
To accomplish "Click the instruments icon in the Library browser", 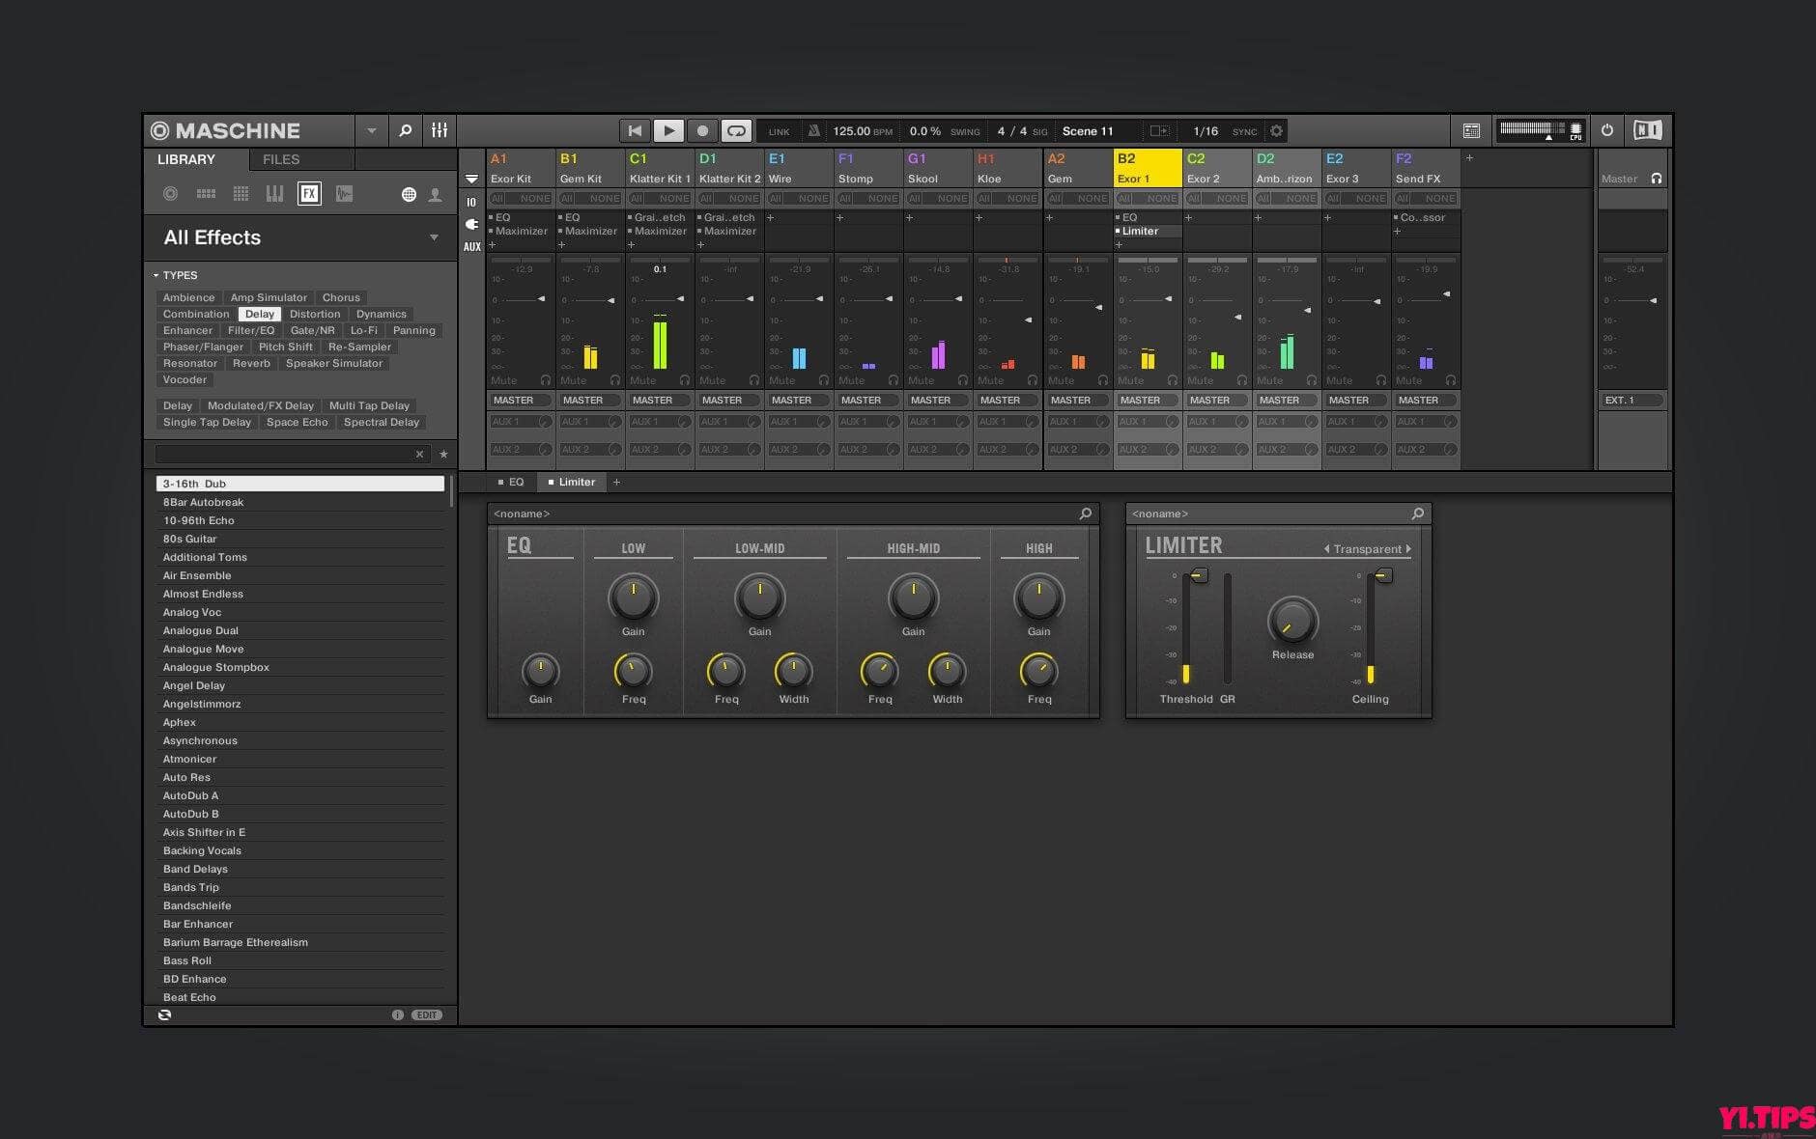I will tap(276, 194).
